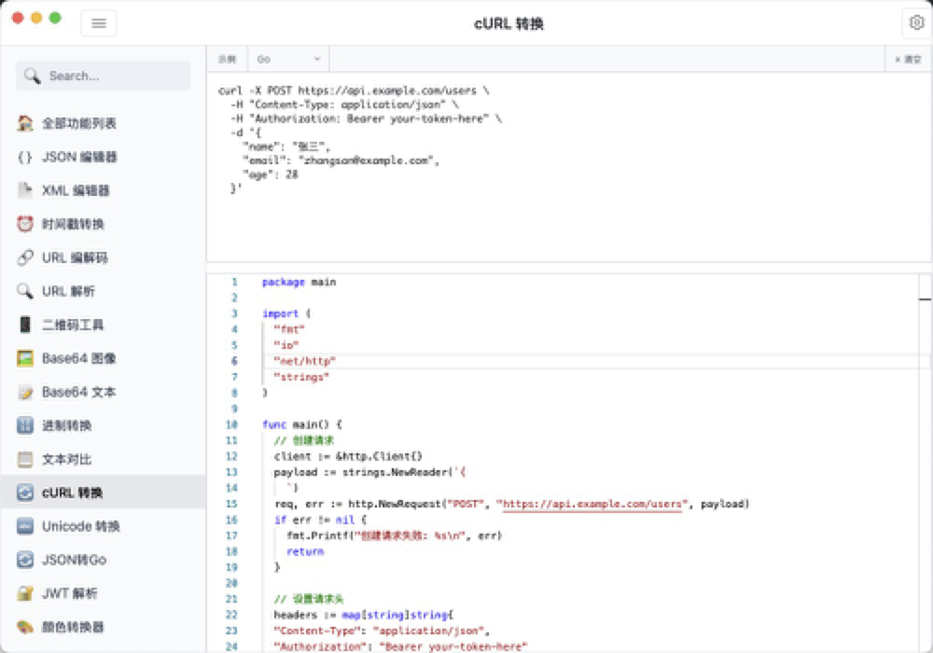The image size is (933, 653).
Task: Click the Base64 图像 picture icon
Action: [x=25, y=358]
